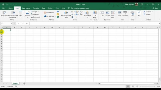
Task: Open Recommended PivotTables
Action: coord(13,14)
